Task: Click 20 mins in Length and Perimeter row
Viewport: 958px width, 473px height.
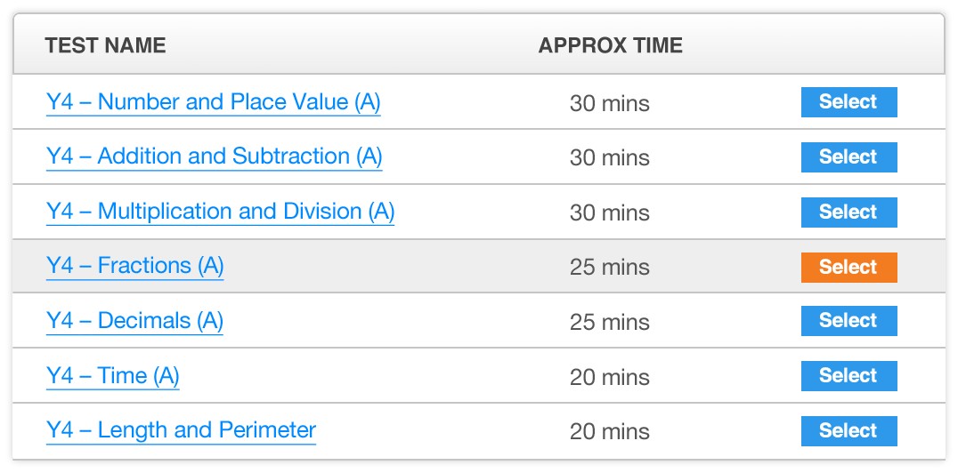Action: [610, 432]
